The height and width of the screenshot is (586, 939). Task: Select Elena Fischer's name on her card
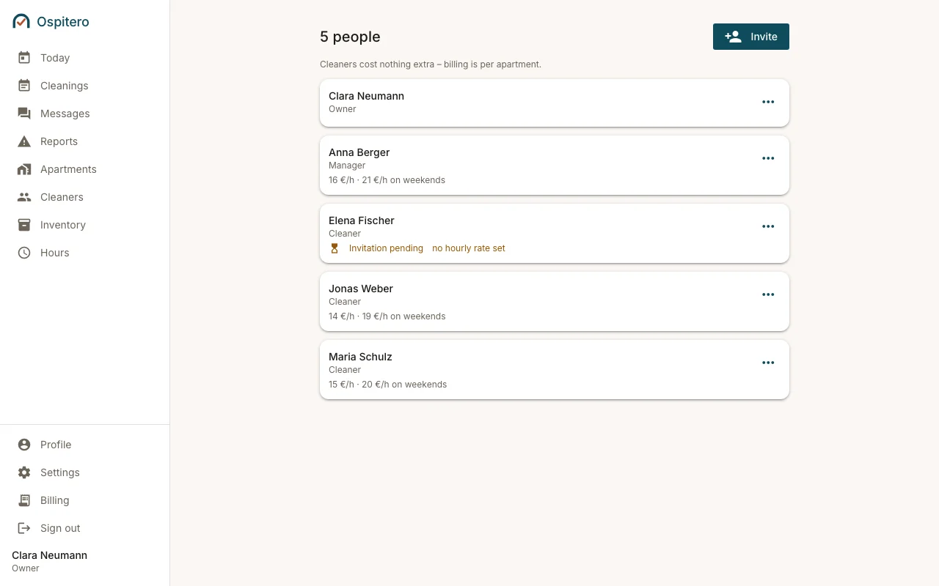click(361, 220)
